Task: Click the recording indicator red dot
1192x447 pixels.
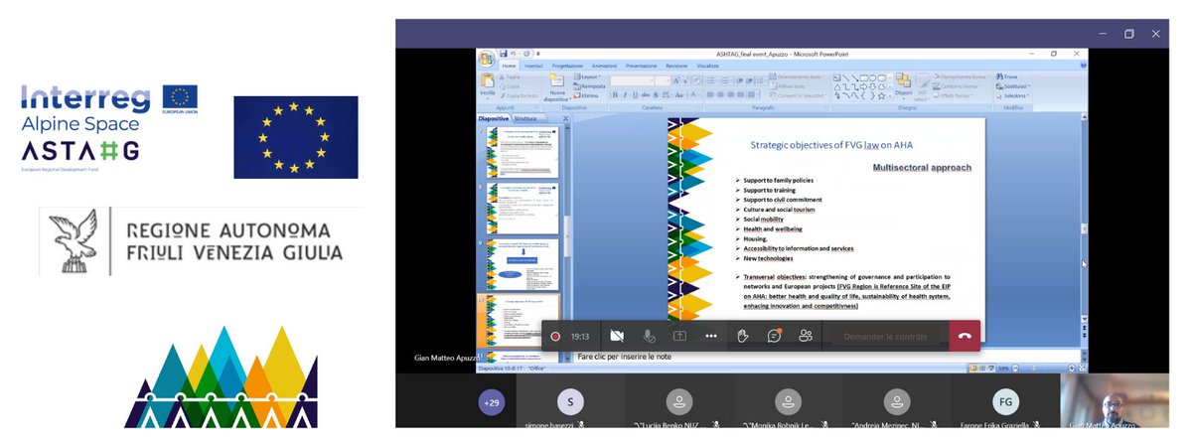Action: click(x=555, y=337)
